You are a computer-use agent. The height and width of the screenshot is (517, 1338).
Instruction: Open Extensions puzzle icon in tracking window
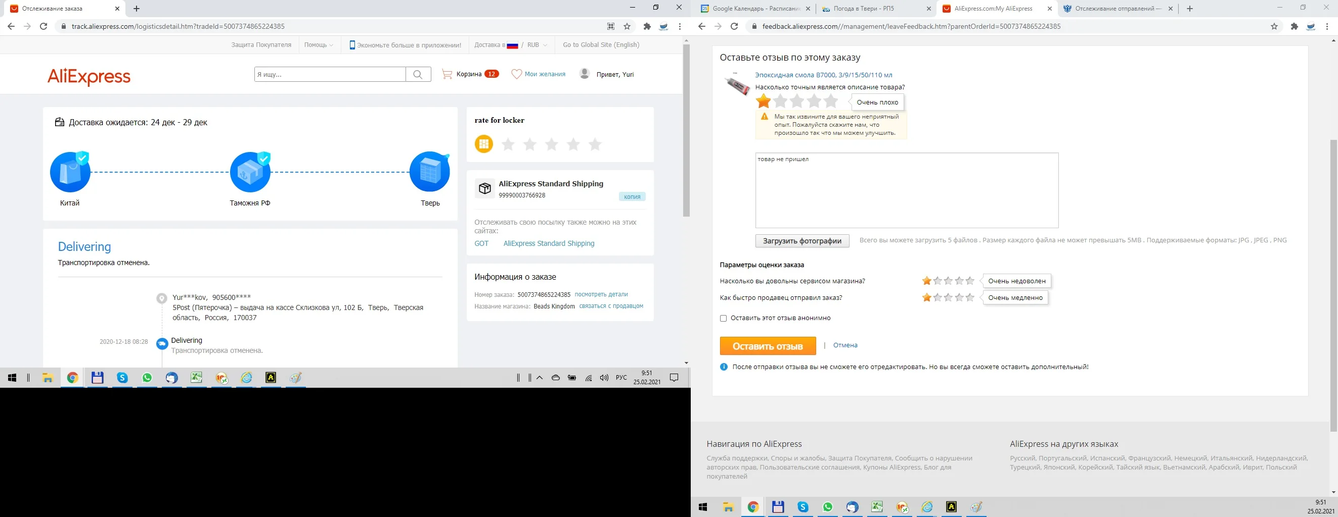[x=647, y=26]
